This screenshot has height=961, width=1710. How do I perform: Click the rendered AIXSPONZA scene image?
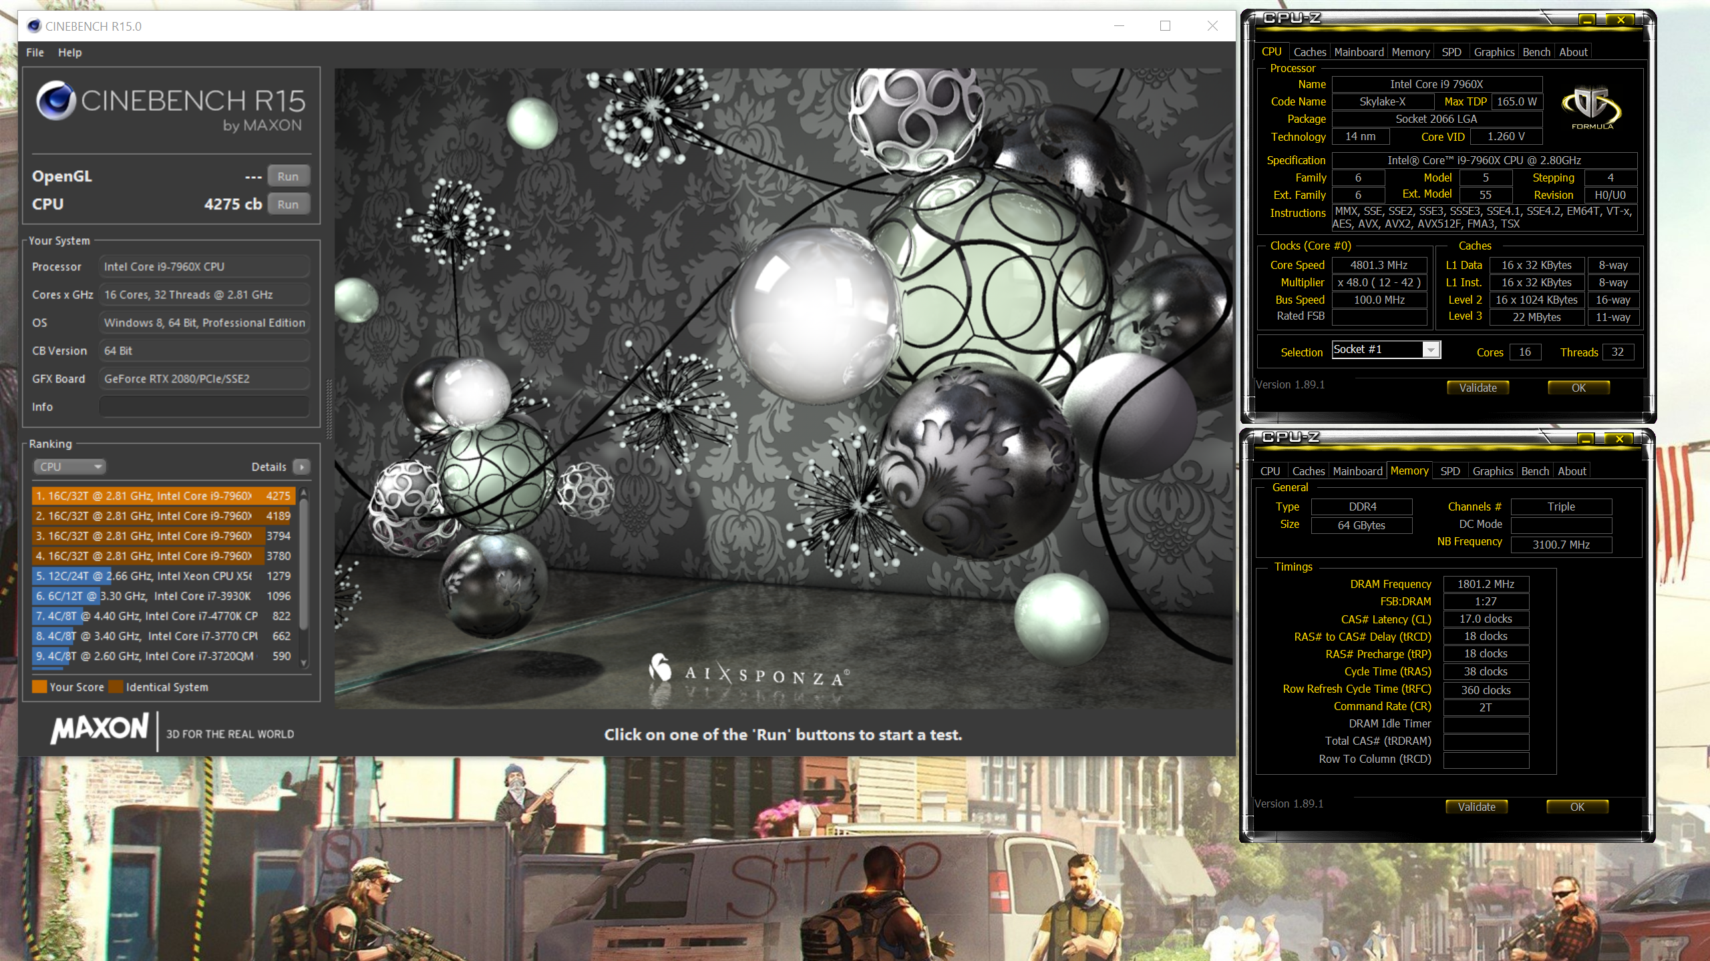[784, 388]
